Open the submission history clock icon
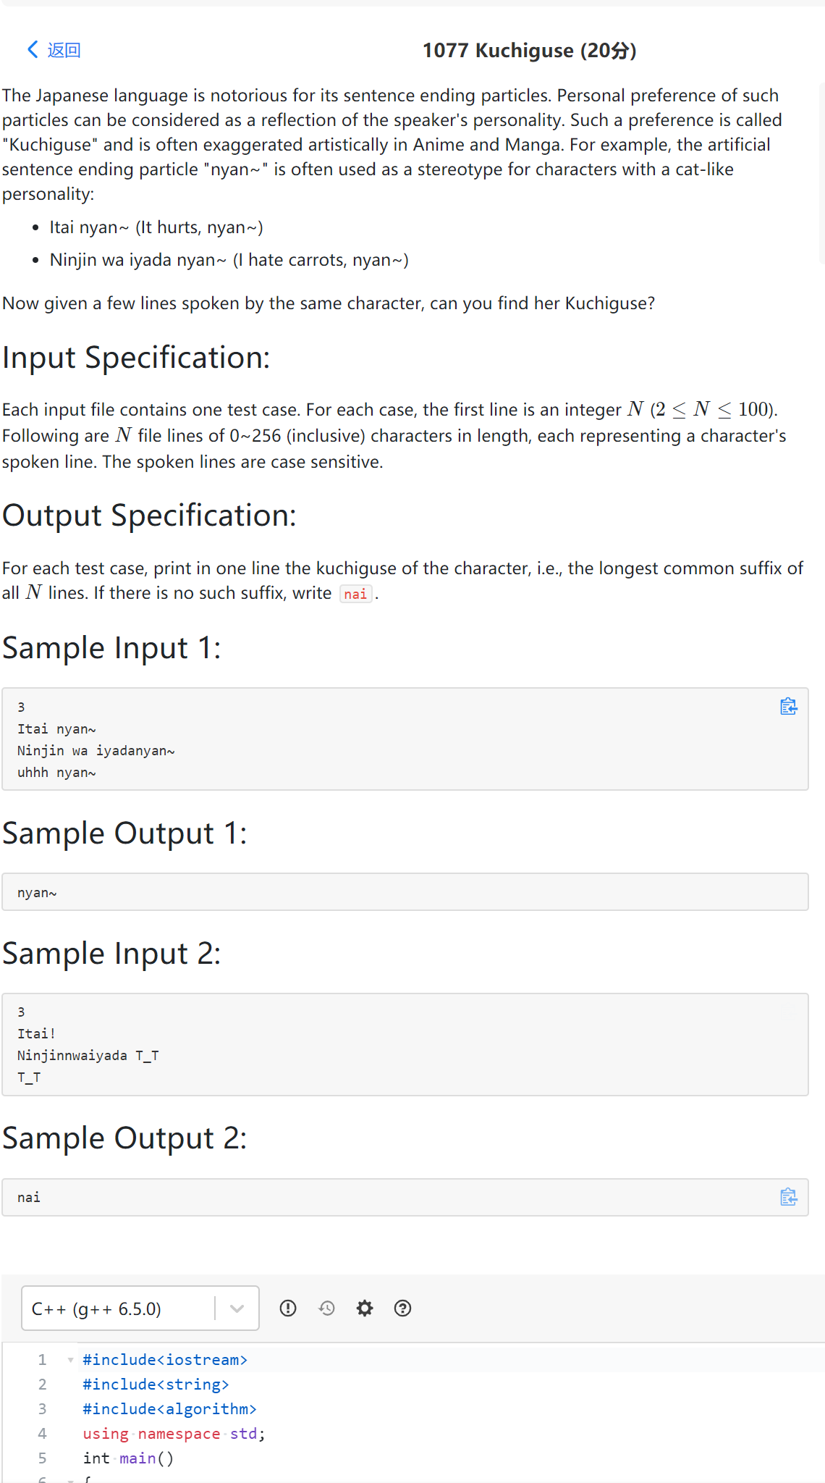Viewport: 825px width, 1483px height. (x=326, y=1308)
